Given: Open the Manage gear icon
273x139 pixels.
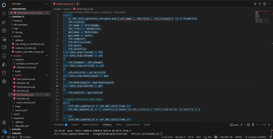Looking at the screenshot, I should 4,131.
